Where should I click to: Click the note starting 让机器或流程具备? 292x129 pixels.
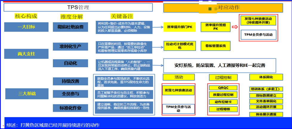pos(124,65)
